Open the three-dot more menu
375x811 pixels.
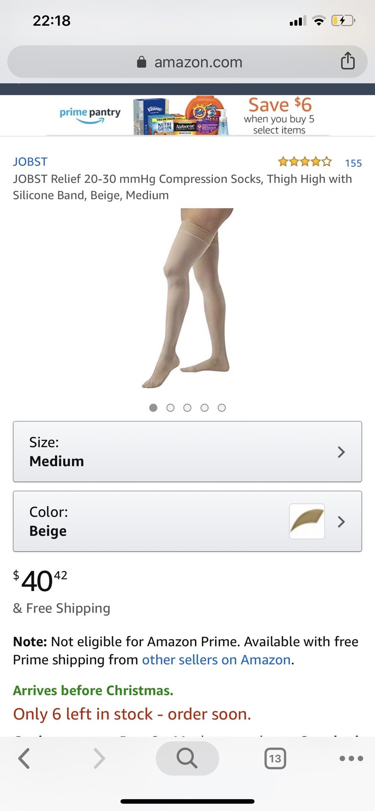(x=351, y=759)
